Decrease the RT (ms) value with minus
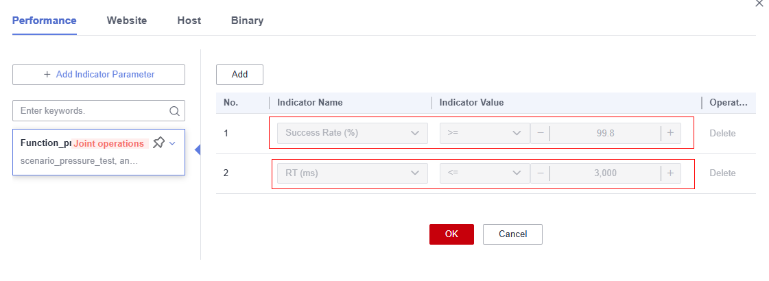 pyautogui.click(x=540, y=173)
